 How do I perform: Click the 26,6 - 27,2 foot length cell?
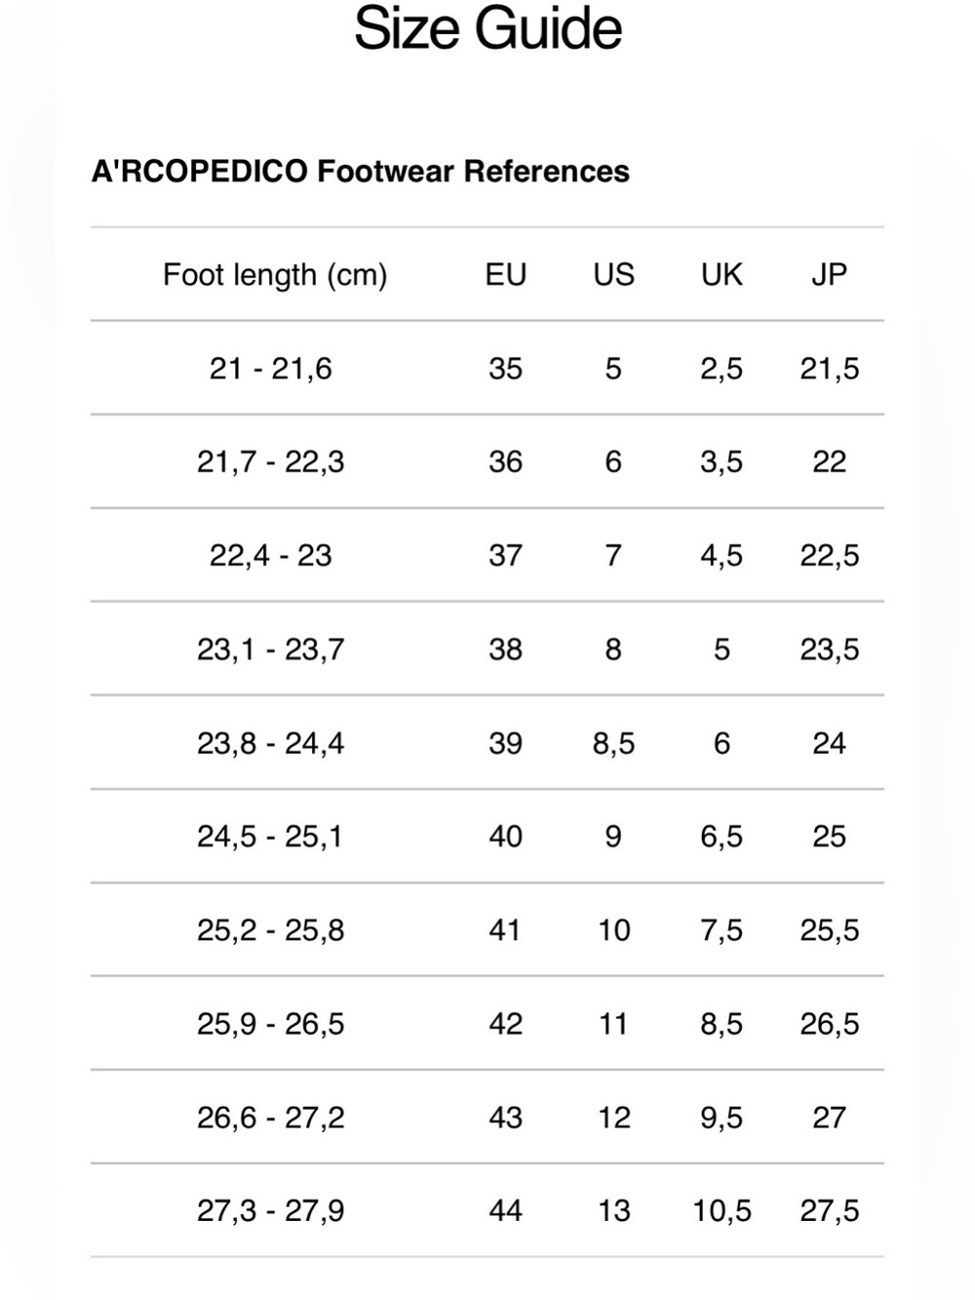point(270,1118)
